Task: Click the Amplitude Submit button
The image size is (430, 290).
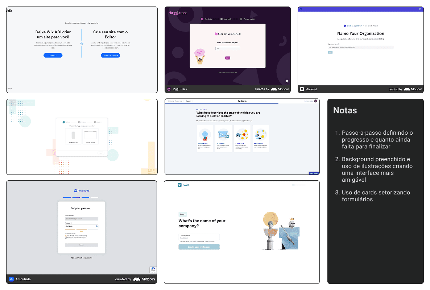Action: [82, 245]
